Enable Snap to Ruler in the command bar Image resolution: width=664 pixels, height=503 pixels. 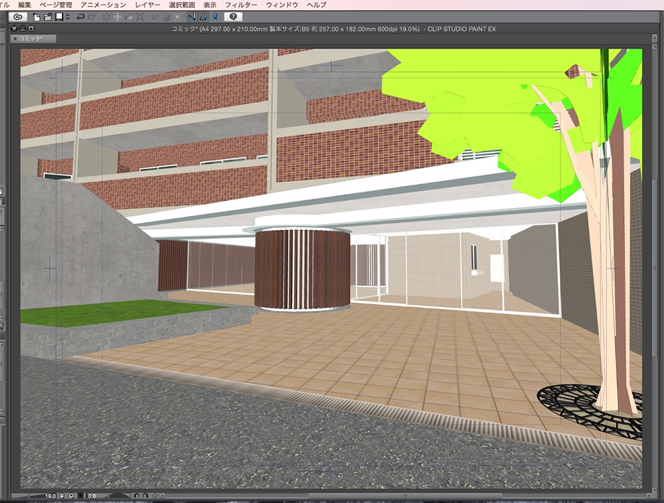192,18
